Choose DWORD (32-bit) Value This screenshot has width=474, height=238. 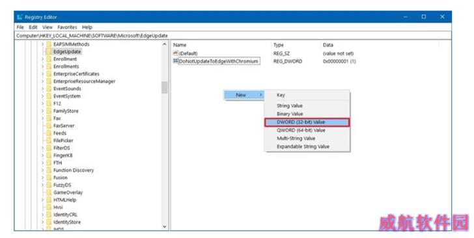click(307, 122)
